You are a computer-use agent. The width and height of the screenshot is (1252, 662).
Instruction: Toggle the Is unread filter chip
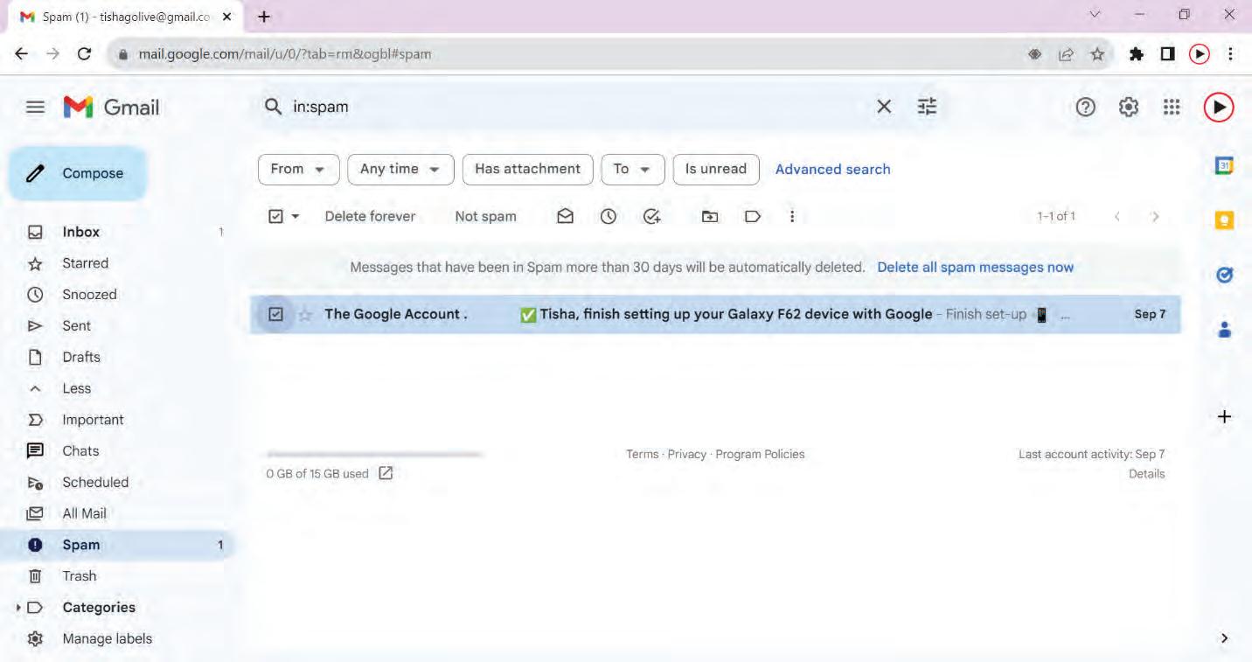(x=716, y=170)
